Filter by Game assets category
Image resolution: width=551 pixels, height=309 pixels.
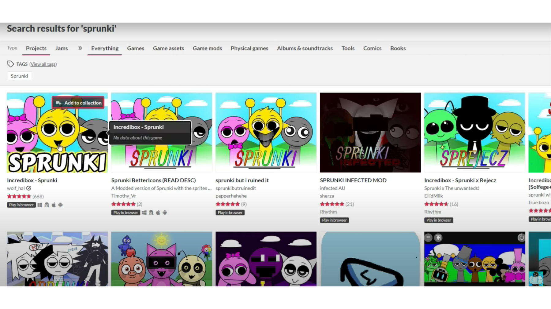coord(168,48)
